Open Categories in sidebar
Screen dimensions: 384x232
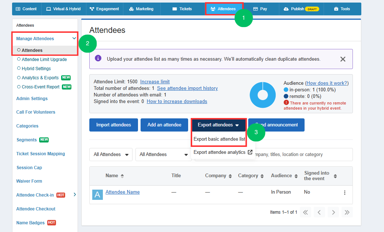pos(27,126)
